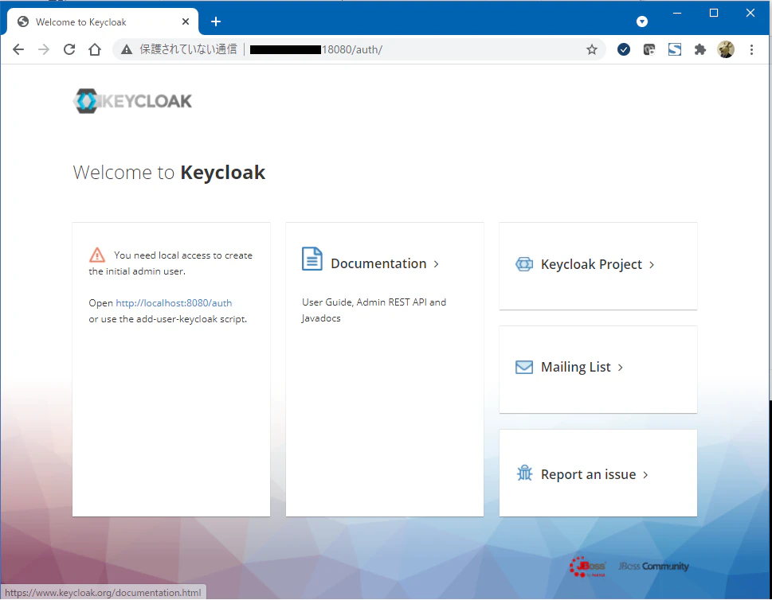Viewport: 772px width, 600px height.
Task: Click the browser forward arrow
Action: [44, 49]
